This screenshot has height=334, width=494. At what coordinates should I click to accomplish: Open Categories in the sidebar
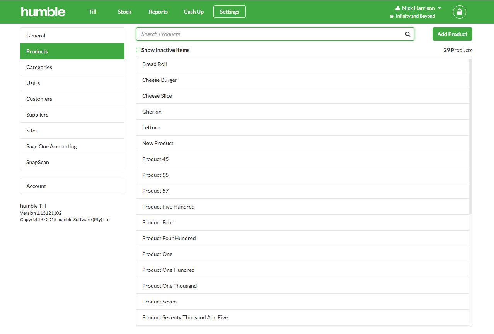[x=72, y=67]
